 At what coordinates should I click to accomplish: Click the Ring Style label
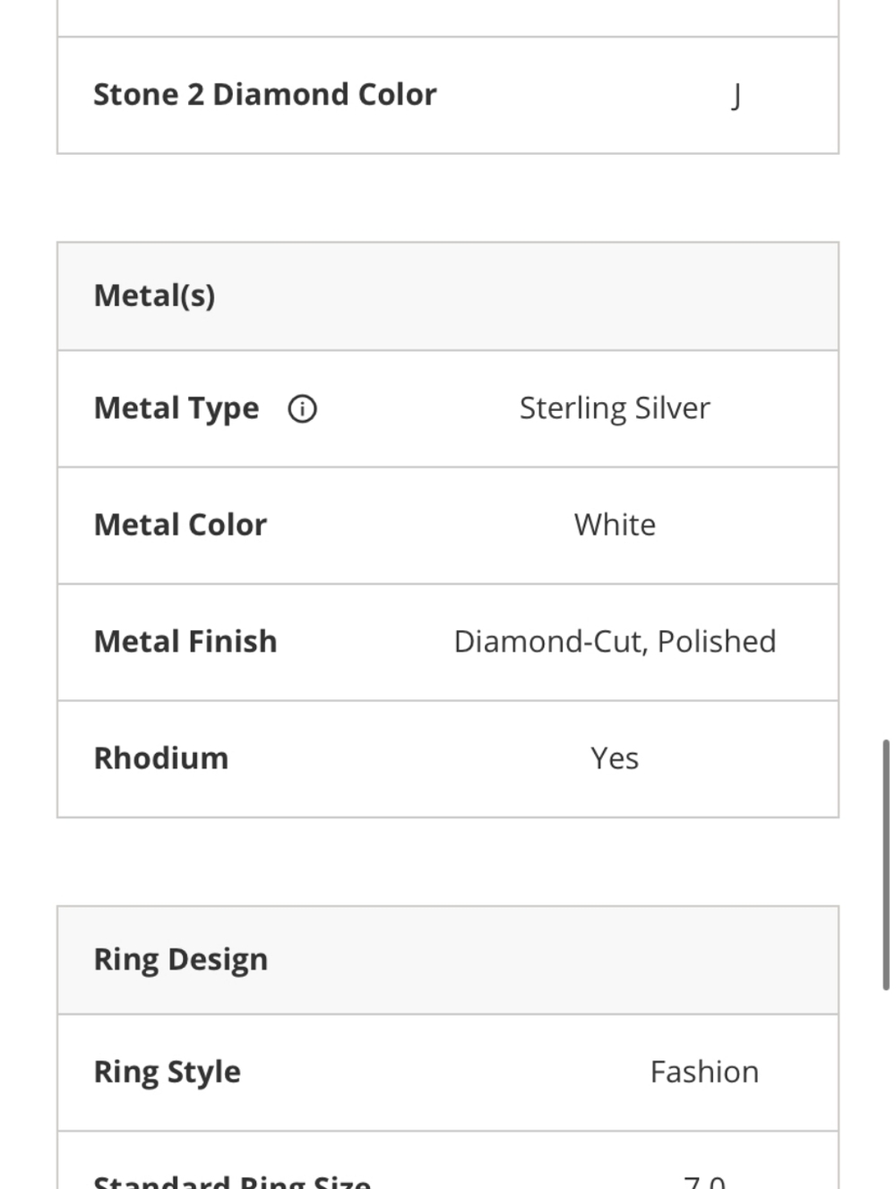coord(168,1072)
